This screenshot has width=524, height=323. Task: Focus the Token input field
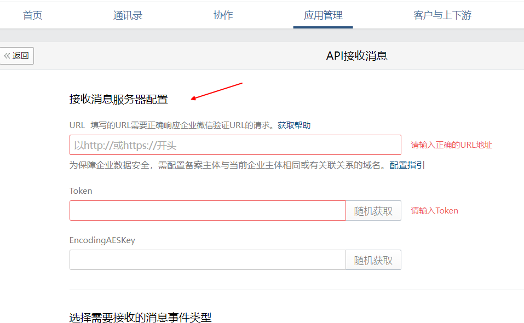tap(208, 210)
